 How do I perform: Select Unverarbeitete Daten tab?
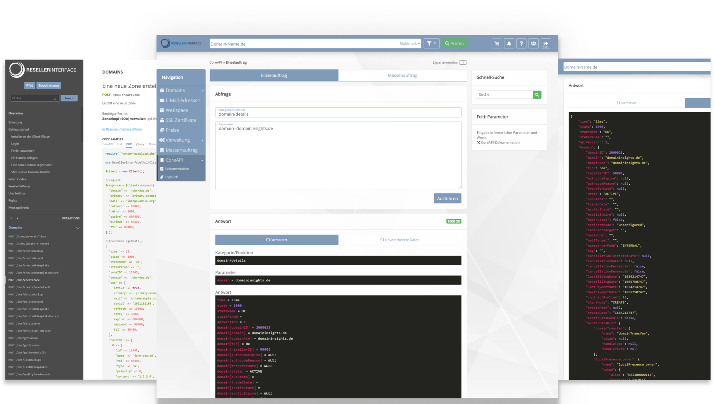pyautogui.click(x=400, y=240)
